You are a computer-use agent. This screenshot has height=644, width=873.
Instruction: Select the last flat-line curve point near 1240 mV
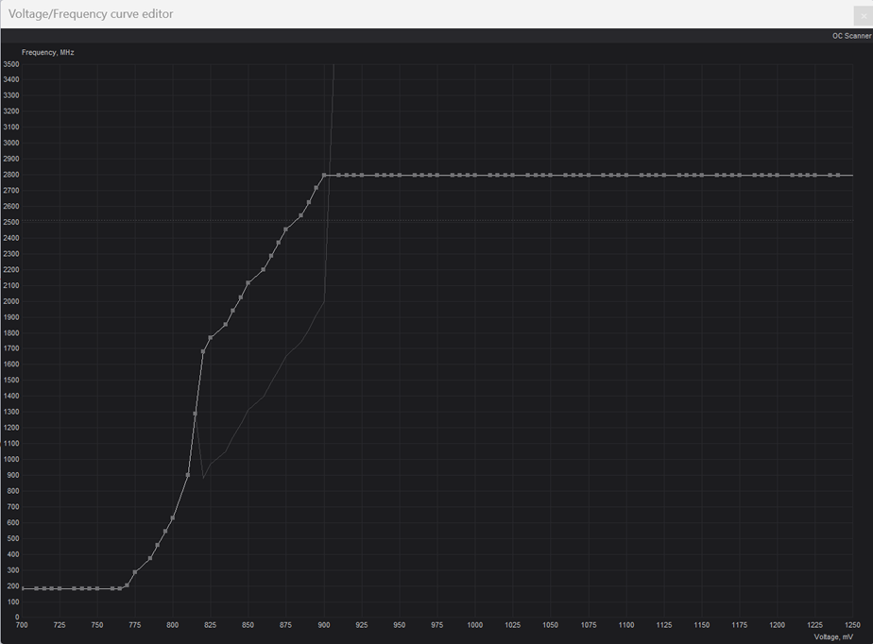click(x=838, y=176)
